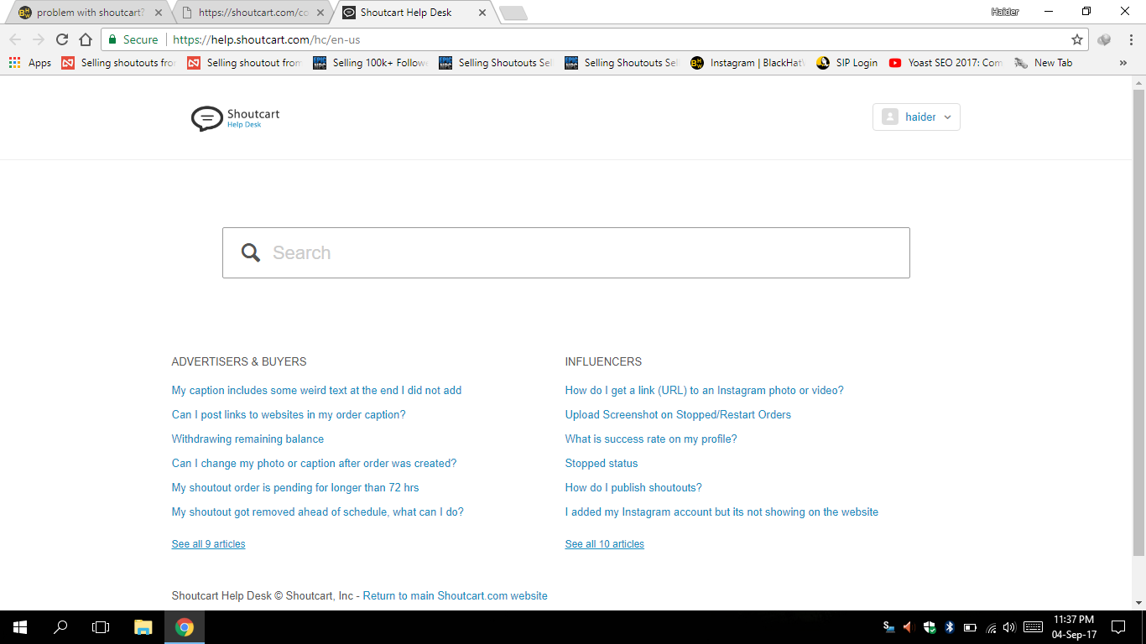Open the SIP Login bookmark
The width and height of the screenshot is (1146, 644).
click(846, 63)
